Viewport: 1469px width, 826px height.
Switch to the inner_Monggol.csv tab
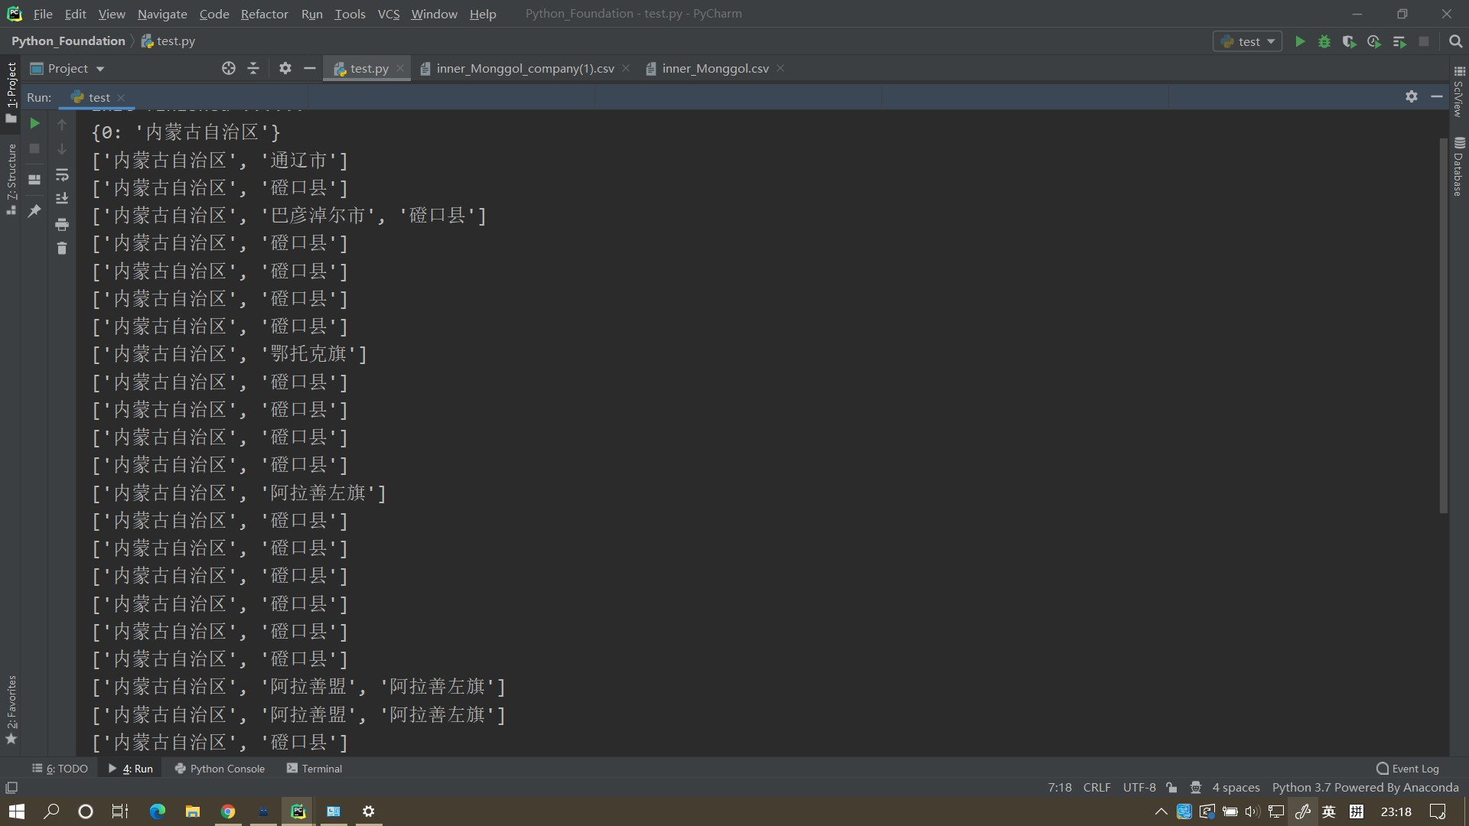point(713,68)
